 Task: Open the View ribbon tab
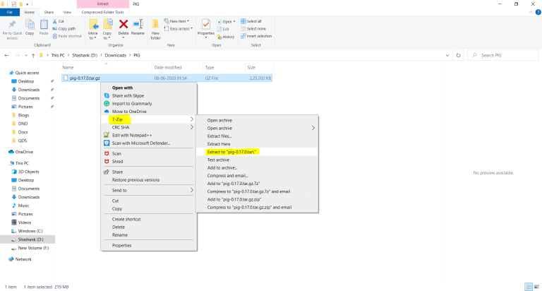coord(67,12)
